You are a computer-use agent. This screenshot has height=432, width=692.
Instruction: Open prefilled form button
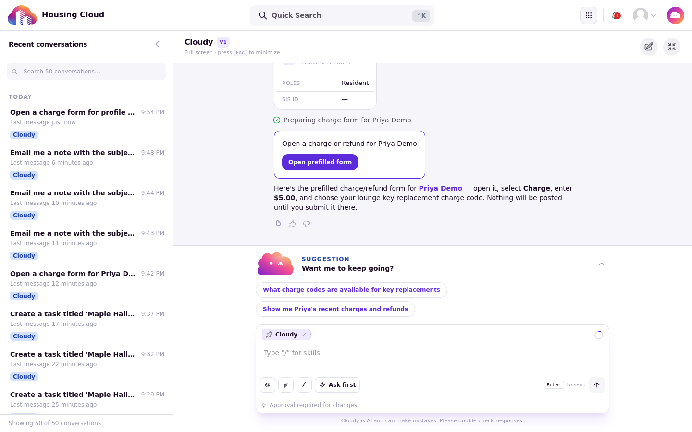click(320, 162)
